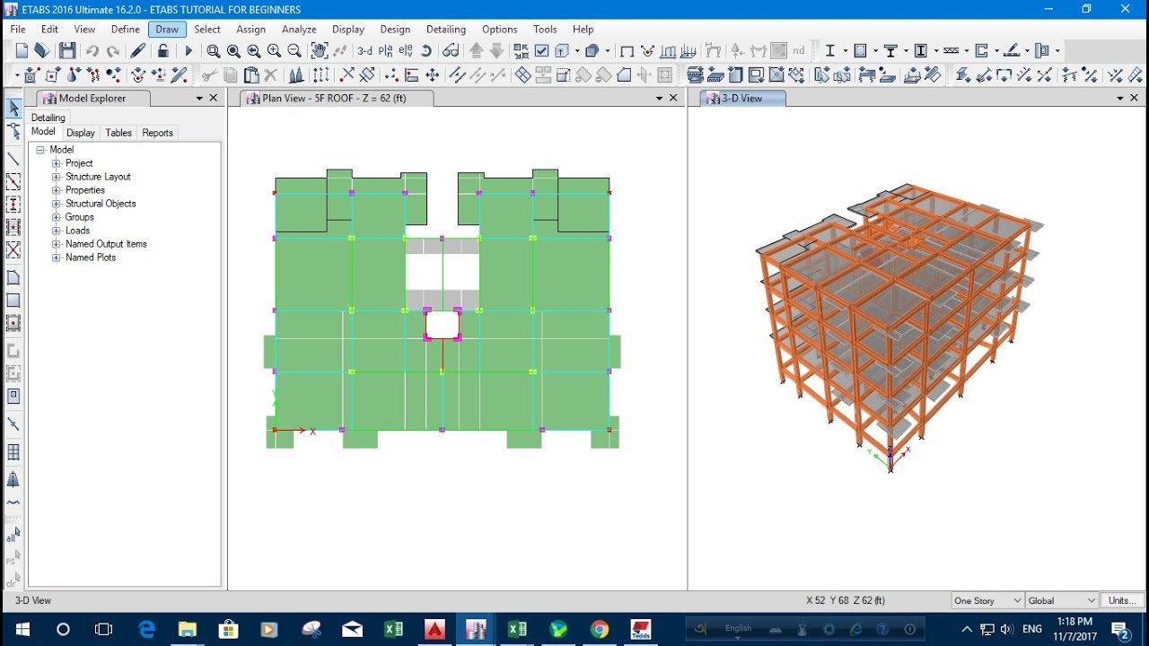Open the Draw menu
This screenshot has width=1149, height=646.
click(x=166, y=29)
